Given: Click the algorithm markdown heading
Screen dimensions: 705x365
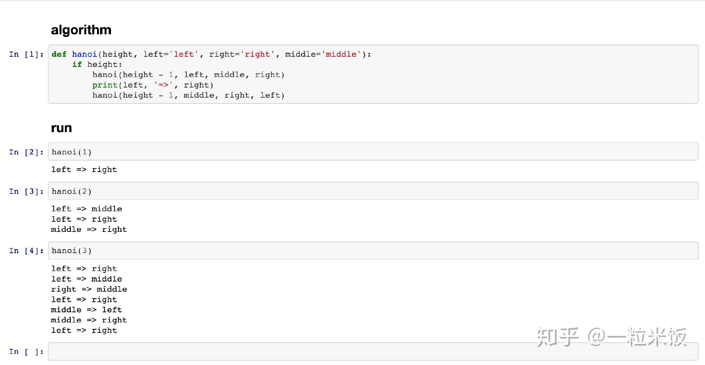Looking at the screenshot, I should (81, 30).
